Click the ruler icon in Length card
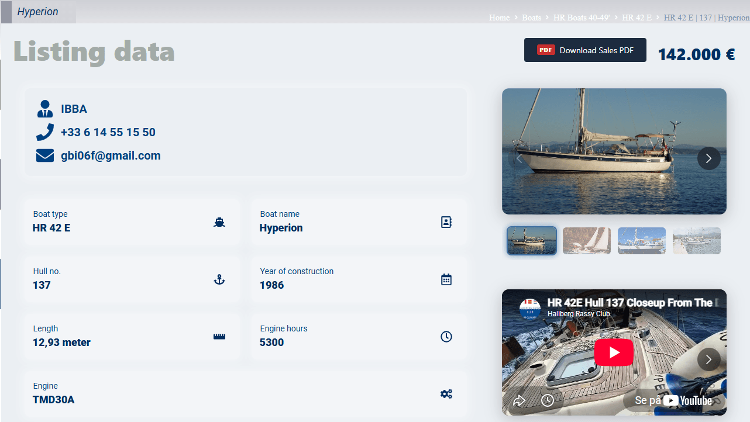Image resolution: width=750 pixels, height=422 pixels. coord(219,337)
